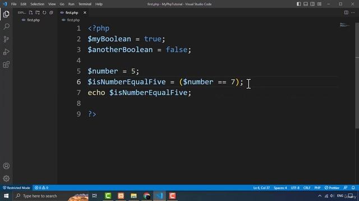The width and height of the screenshot is (359, 201).
Task: Open the volume control in system tray
Action: pos(332,196)
